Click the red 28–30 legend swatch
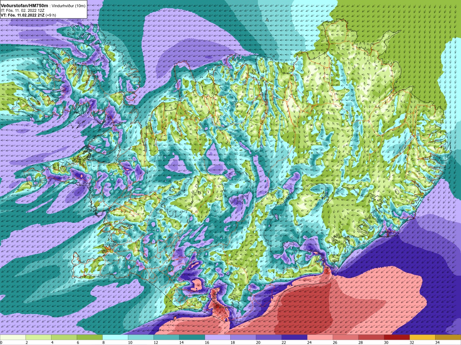The width and height of the screenshot is (461, 345). 371,337
